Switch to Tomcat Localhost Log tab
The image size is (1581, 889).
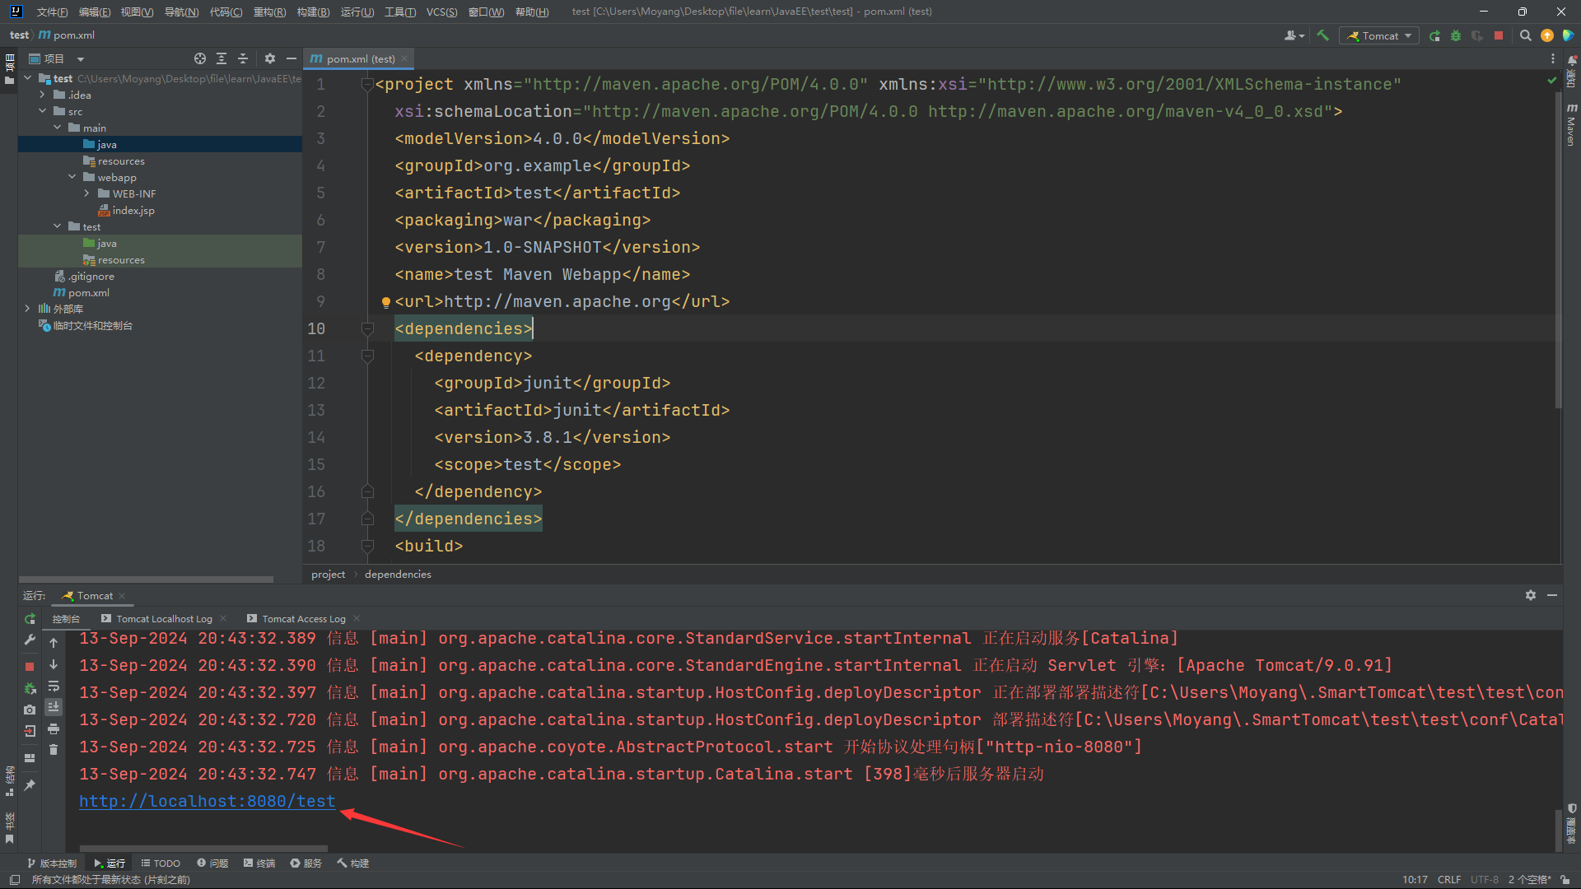(164, 618)
